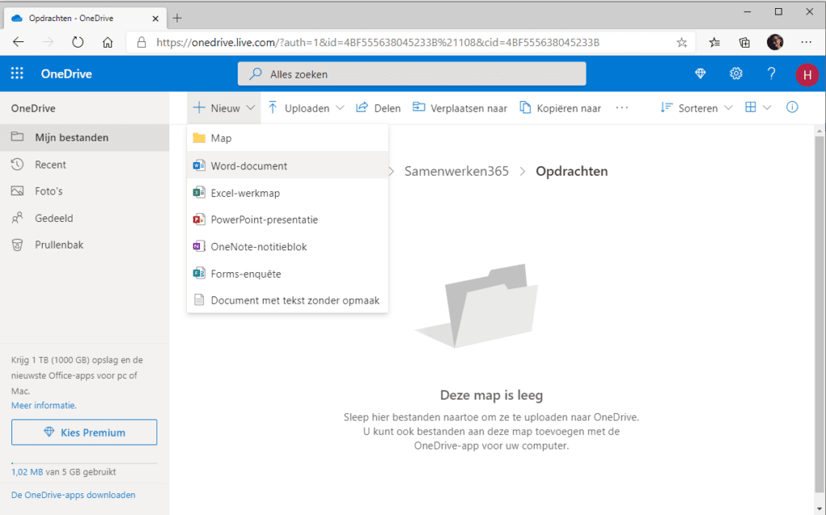The height and width of the screenshot is (515, 826).
Task: Click the Delen share button
Action: pos(378,108)
